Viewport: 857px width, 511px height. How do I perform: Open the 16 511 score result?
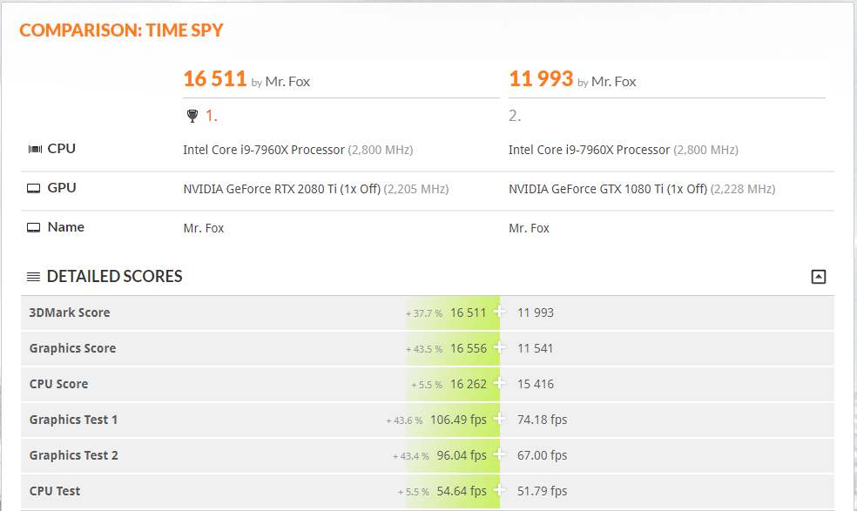[215, 78]
